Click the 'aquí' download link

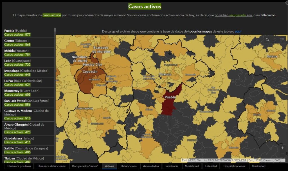tap(238, 32)
